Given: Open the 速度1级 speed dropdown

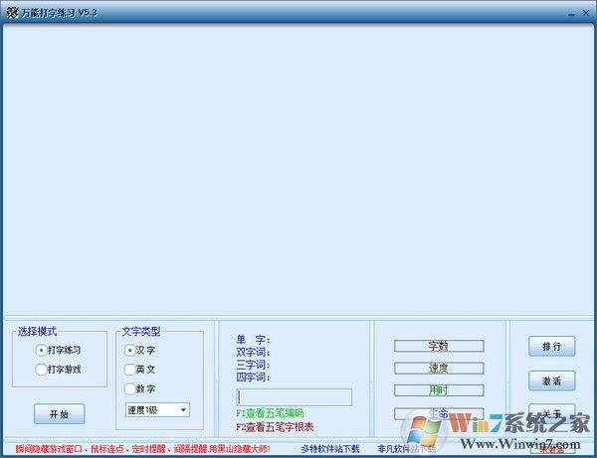Looking at the screenshot, I should (x=157, y=409).
